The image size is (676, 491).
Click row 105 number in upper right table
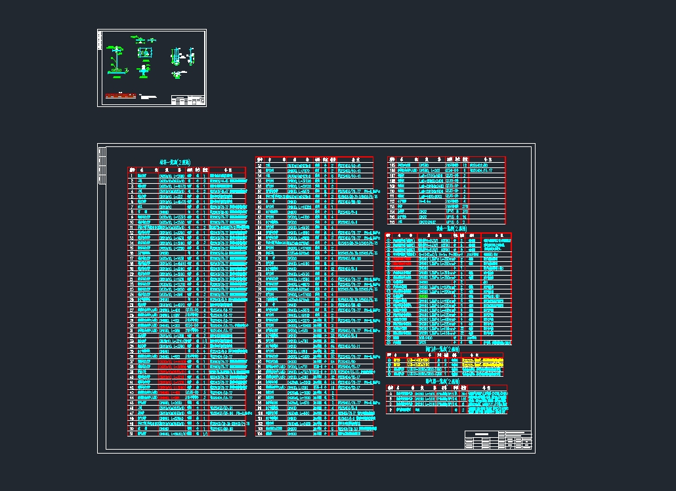point(392,165)
